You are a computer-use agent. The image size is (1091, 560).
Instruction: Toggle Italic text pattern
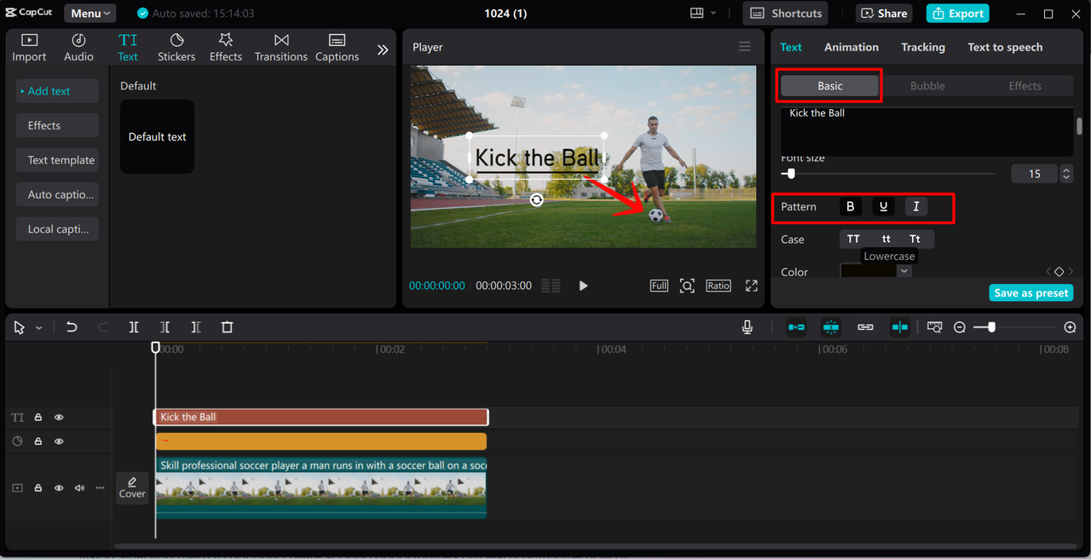coord(916,206)
